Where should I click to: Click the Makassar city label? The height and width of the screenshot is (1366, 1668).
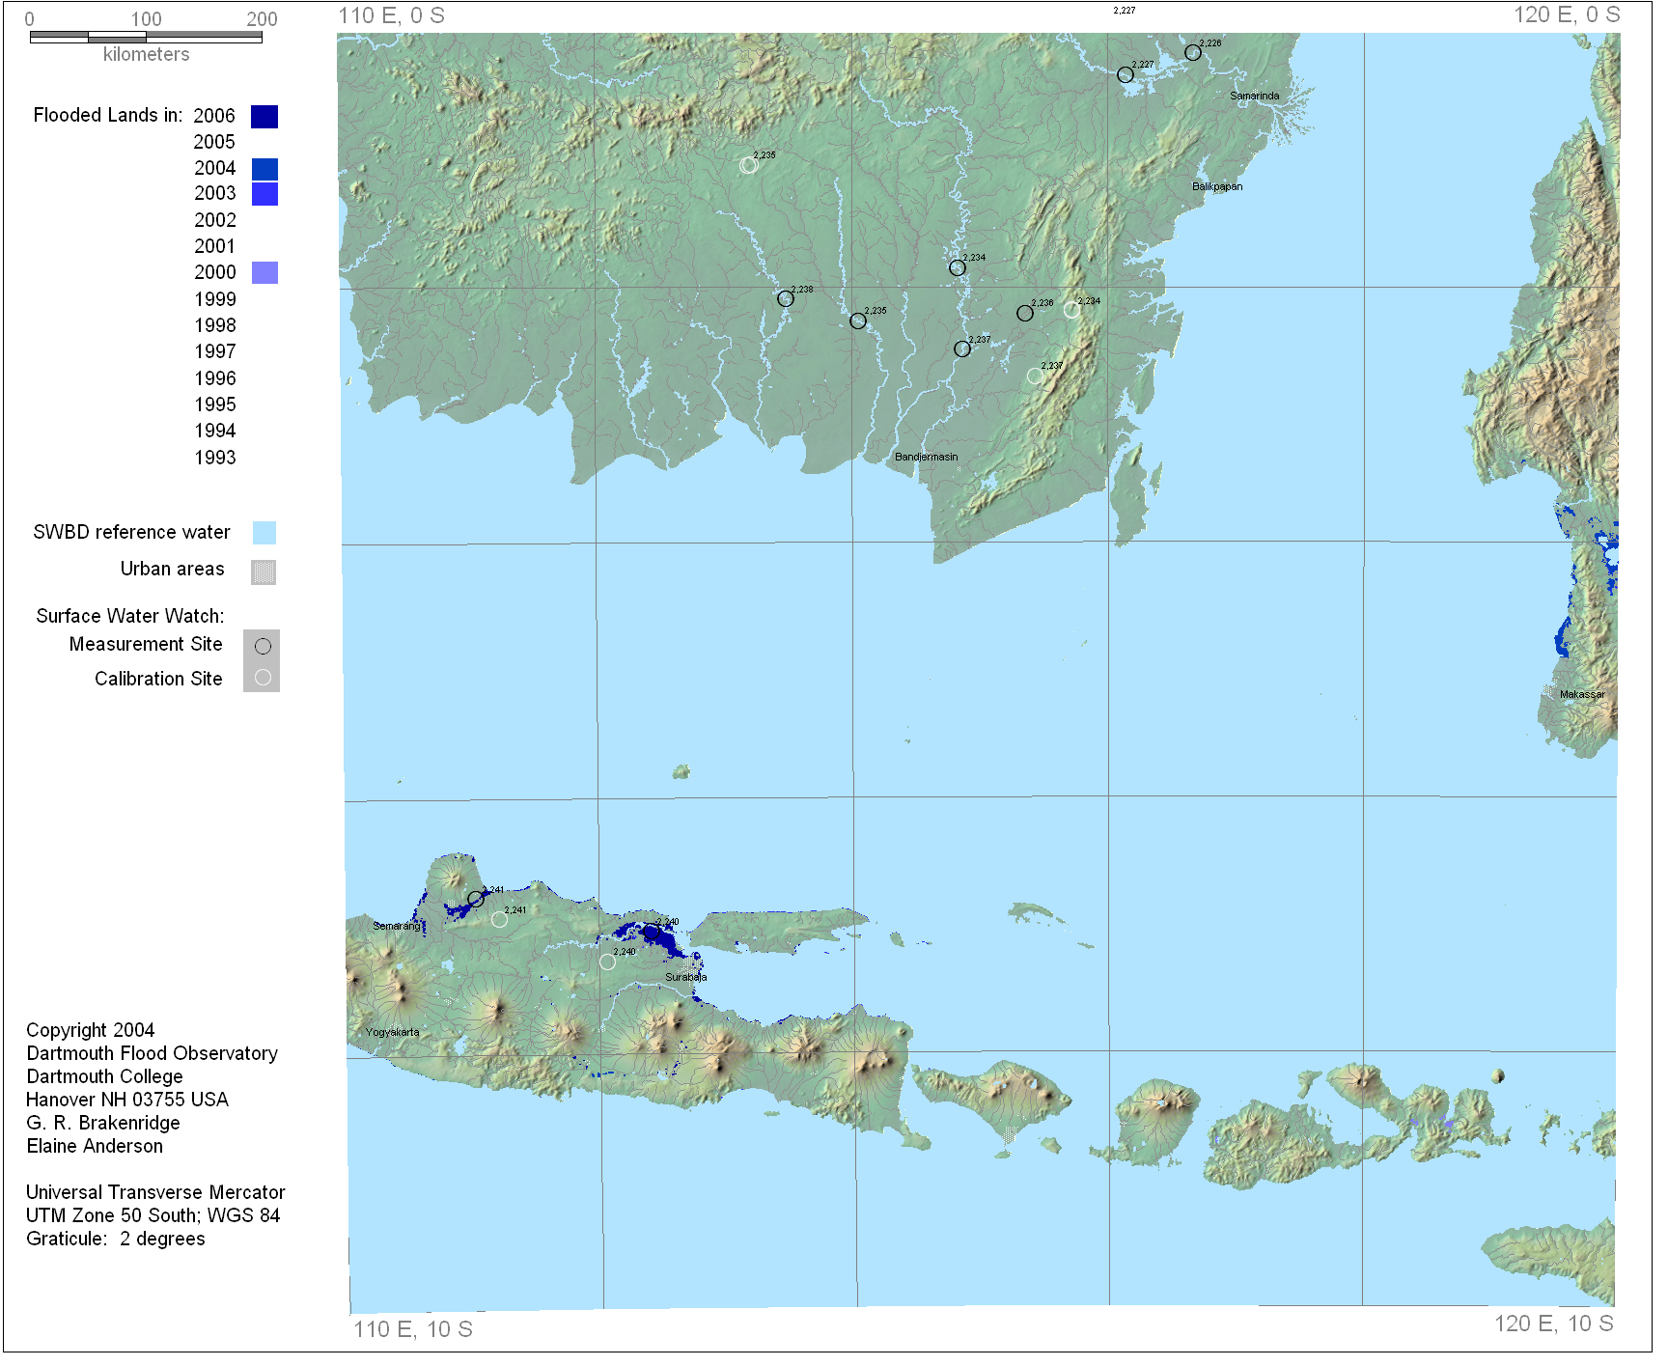[1581, 694]
